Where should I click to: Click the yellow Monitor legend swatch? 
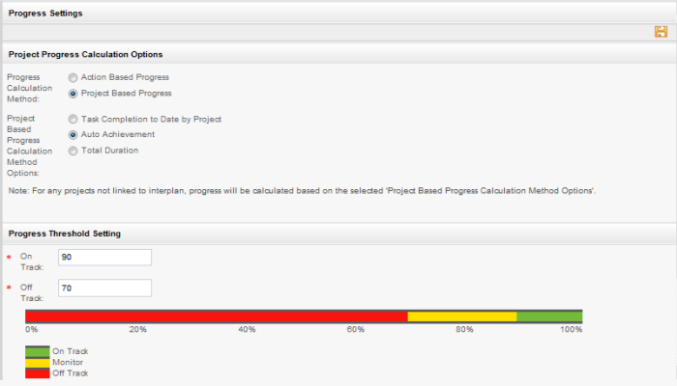(37, 362)
